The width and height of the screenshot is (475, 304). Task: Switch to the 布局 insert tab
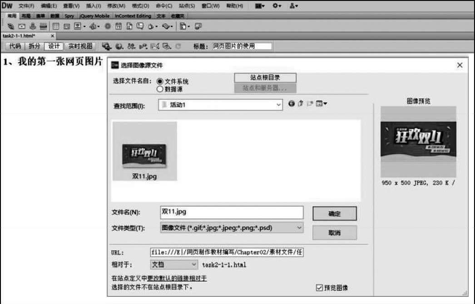tap(26, 16)
